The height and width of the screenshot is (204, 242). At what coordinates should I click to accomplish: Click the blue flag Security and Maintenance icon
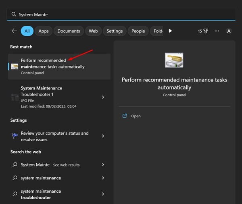(x=15, y=136)
